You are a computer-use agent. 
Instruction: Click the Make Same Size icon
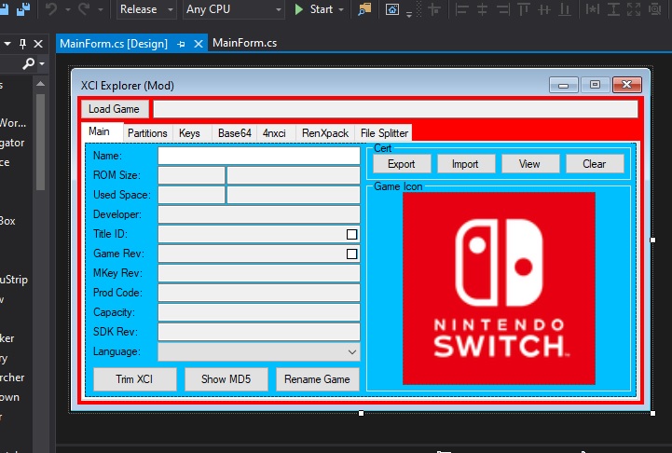click(634, 9)
